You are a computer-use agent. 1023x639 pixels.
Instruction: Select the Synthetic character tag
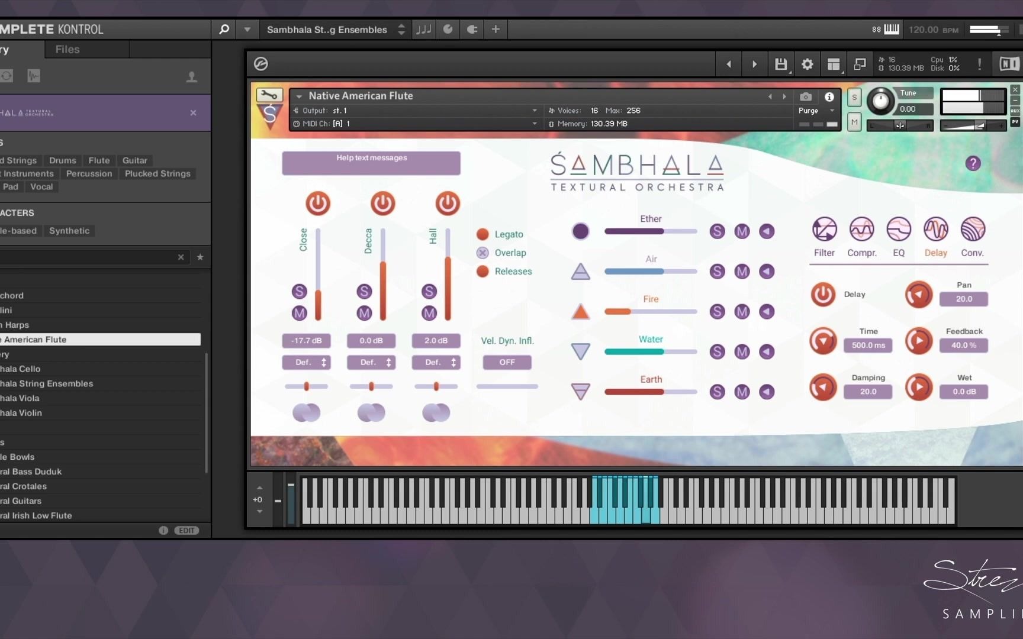click(69, 231)
